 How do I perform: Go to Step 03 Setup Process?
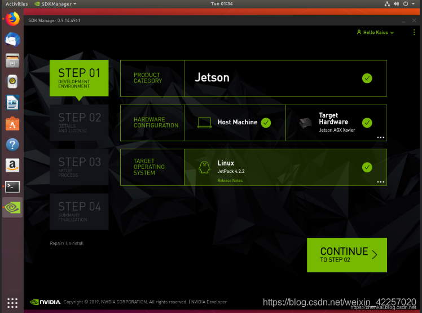click(79, 167)
